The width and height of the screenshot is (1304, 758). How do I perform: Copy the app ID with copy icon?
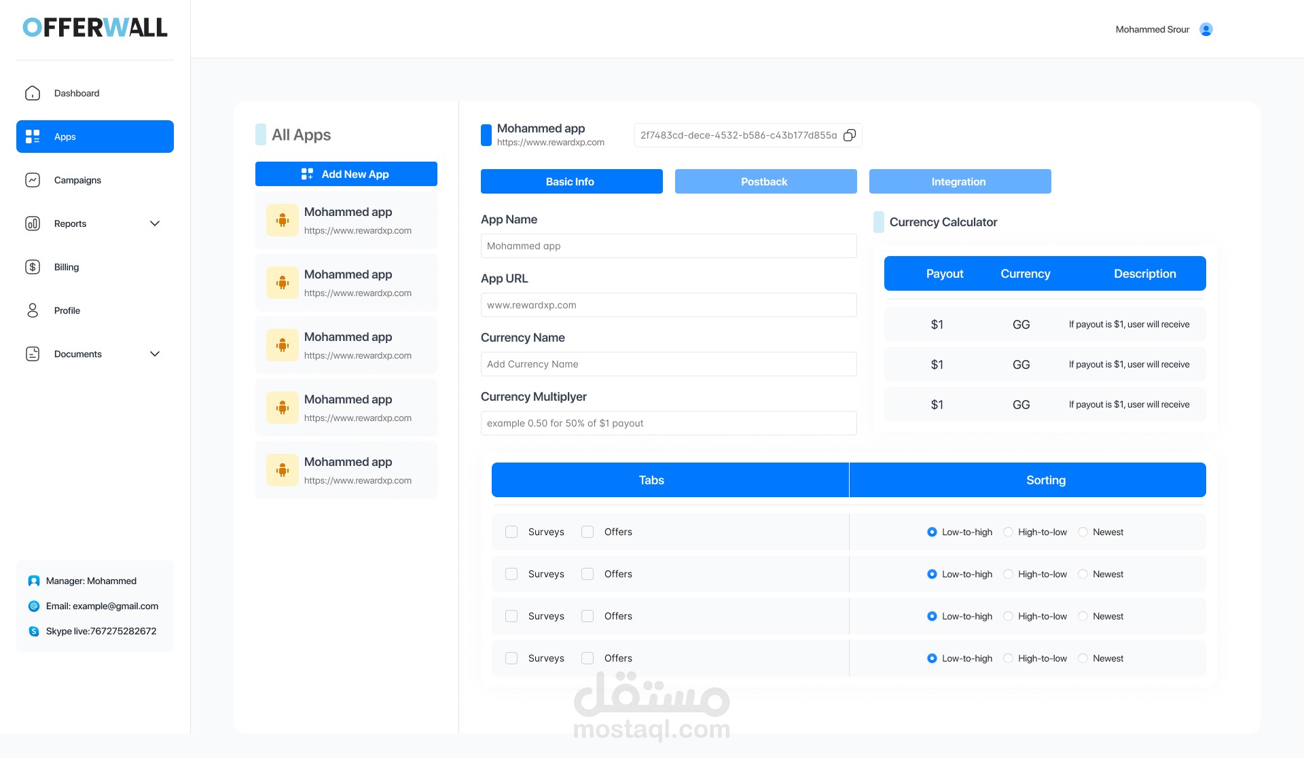pos(849,135)
